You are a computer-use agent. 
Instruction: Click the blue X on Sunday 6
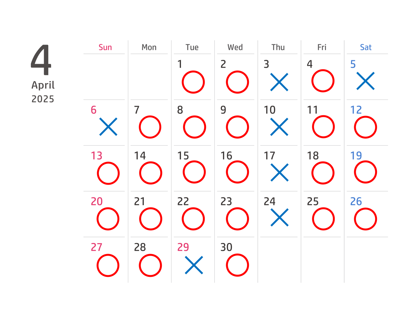pyautogui.click(x=108, y=127)
